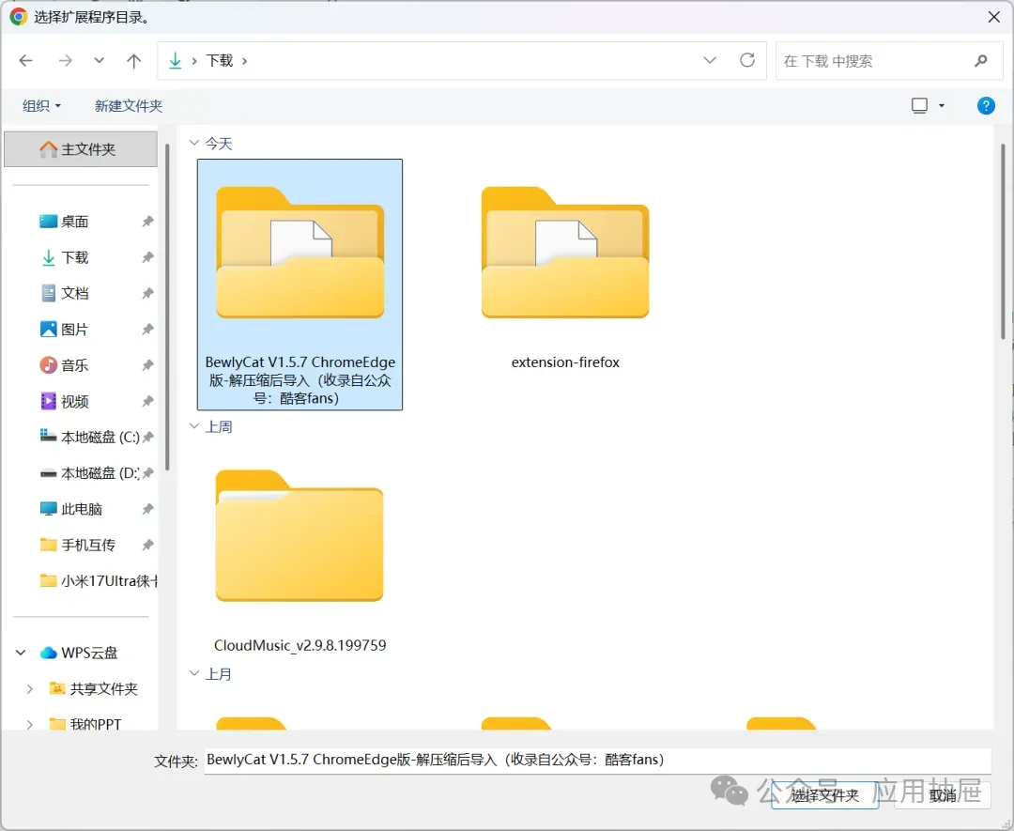Confirm with 选择文件夹 button
Viewport: 1014px width, 831px height.
click(x=825, y=794)
